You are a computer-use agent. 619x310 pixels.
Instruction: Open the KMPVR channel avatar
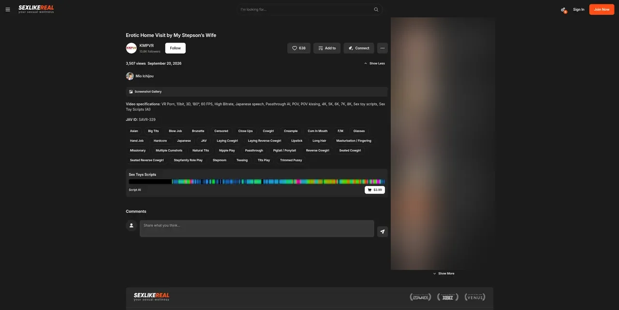point(131,48)
